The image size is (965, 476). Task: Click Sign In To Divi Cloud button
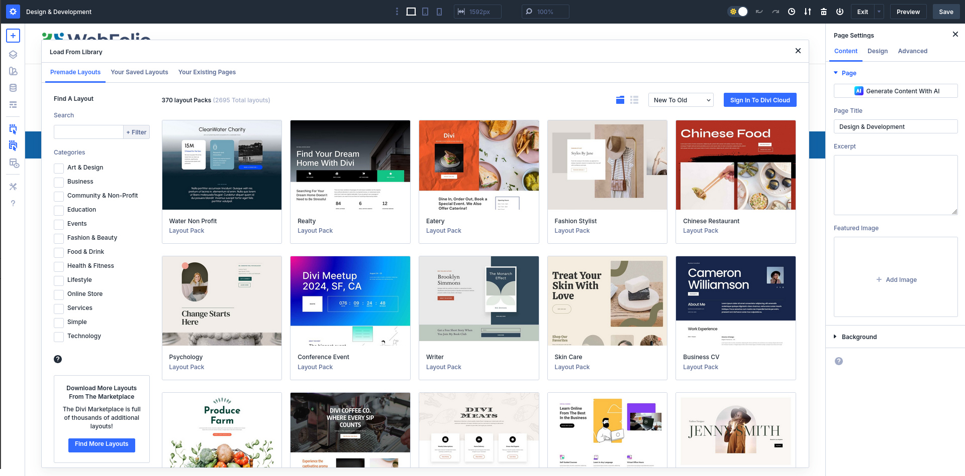pyautogui.click(x=760, y=100)
